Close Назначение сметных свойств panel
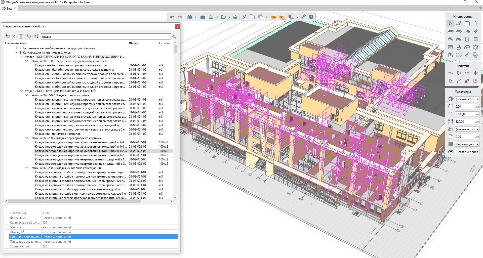 pyautogui.click(x=178, y=27)
